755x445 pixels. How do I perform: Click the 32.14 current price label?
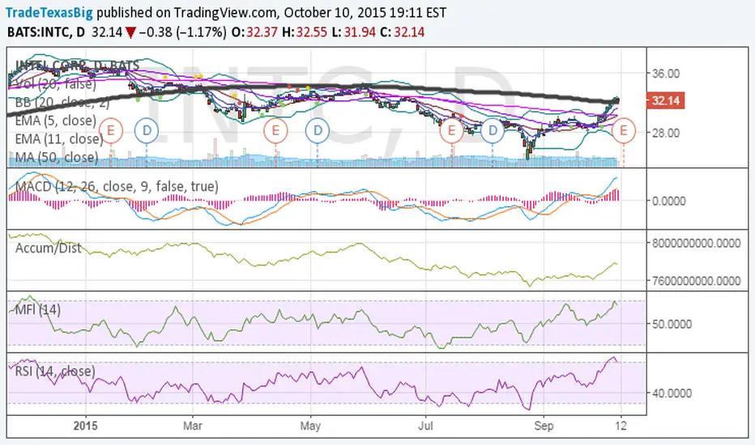click(665, 101)
